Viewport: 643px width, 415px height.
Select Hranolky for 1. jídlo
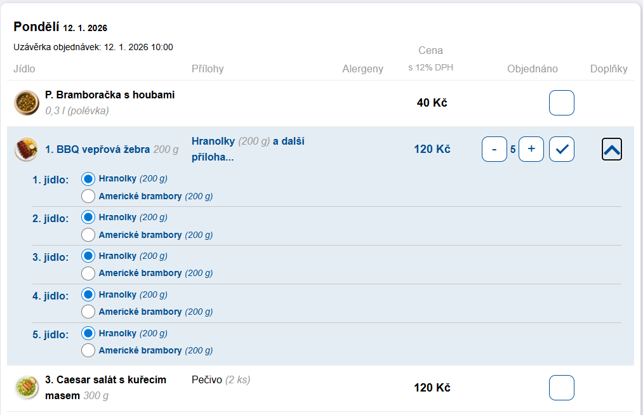89,178
